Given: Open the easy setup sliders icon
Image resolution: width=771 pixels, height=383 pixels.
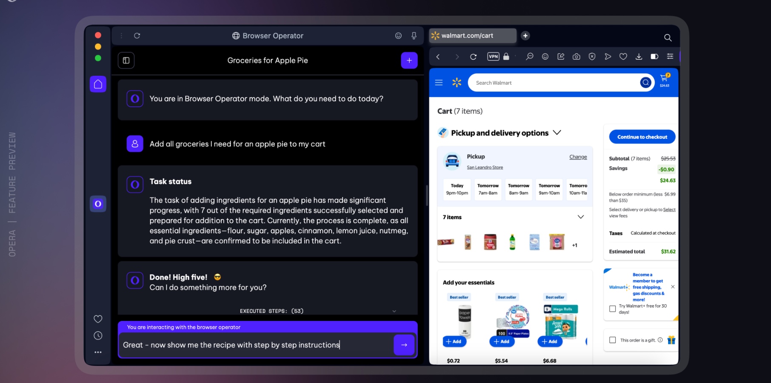Looking at the screenshot, I should [670, 57].
